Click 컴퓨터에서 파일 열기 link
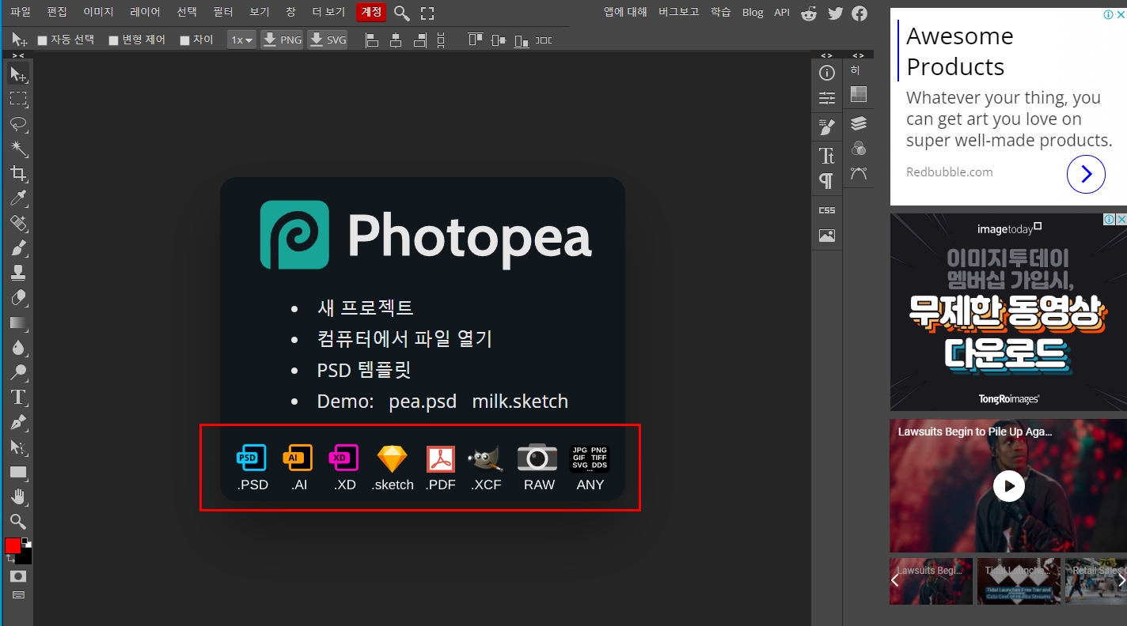Viewport: 1127px width, 626px height. (404, 339)
